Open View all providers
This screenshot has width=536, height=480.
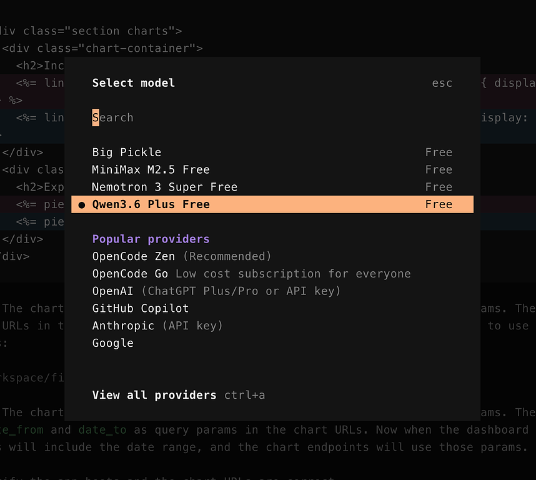154,395
